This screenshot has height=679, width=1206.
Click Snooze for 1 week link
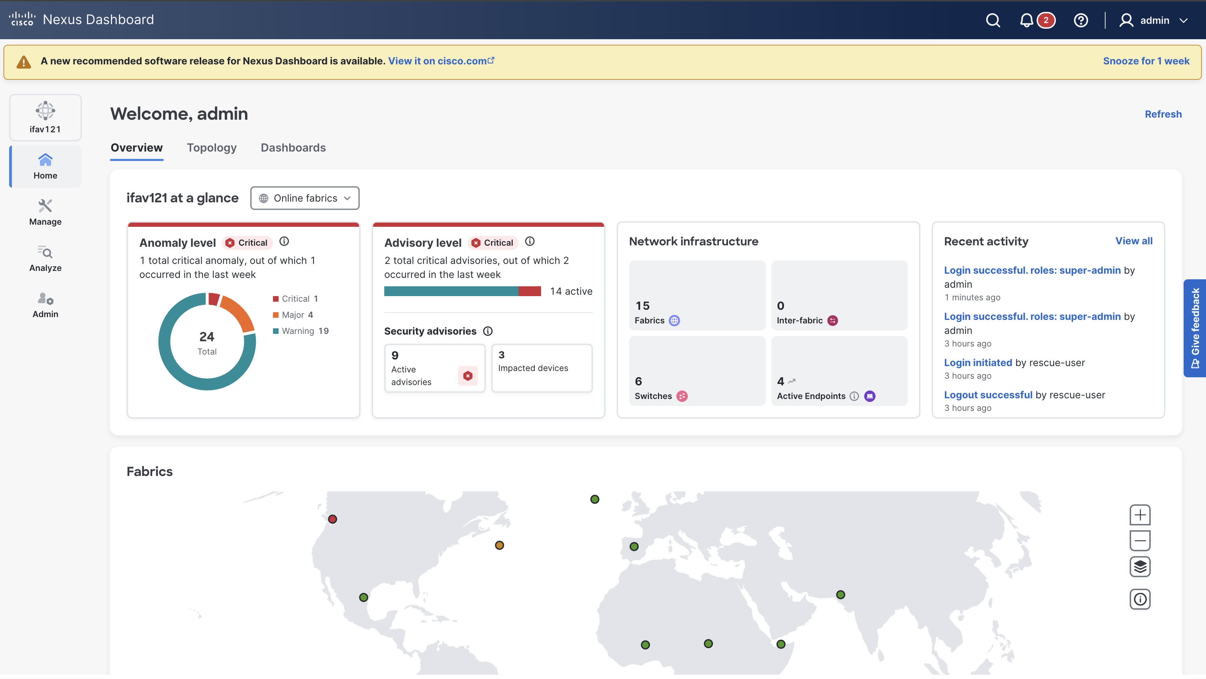click(1145, 61)
